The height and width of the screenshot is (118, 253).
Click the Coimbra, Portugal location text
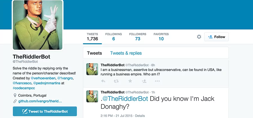click(32, 96)
